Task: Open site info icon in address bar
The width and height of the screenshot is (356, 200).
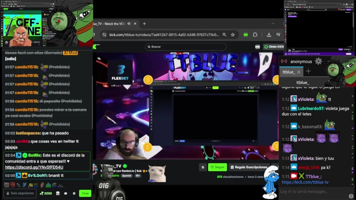Action: tap(104, 35)
